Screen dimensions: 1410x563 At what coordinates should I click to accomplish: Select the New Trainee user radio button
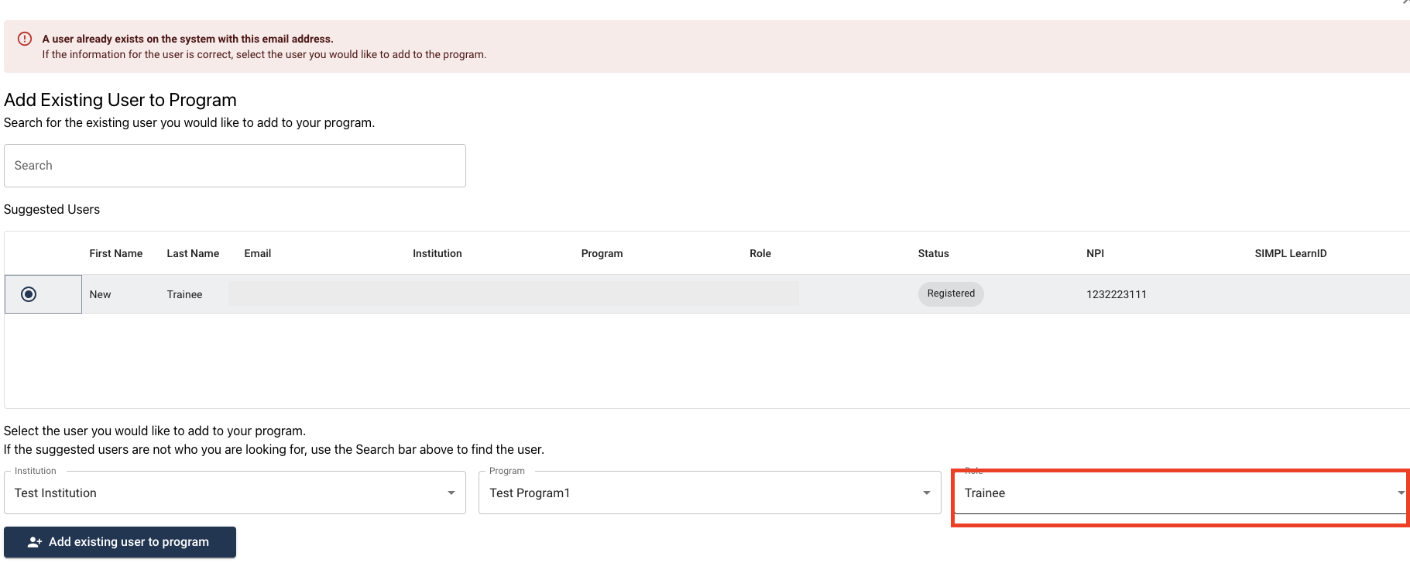pyautogui.click(x=29, y=294)
